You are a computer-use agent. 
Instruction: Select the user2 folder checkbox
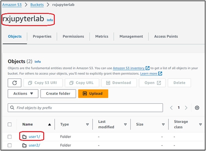point(10,145)
